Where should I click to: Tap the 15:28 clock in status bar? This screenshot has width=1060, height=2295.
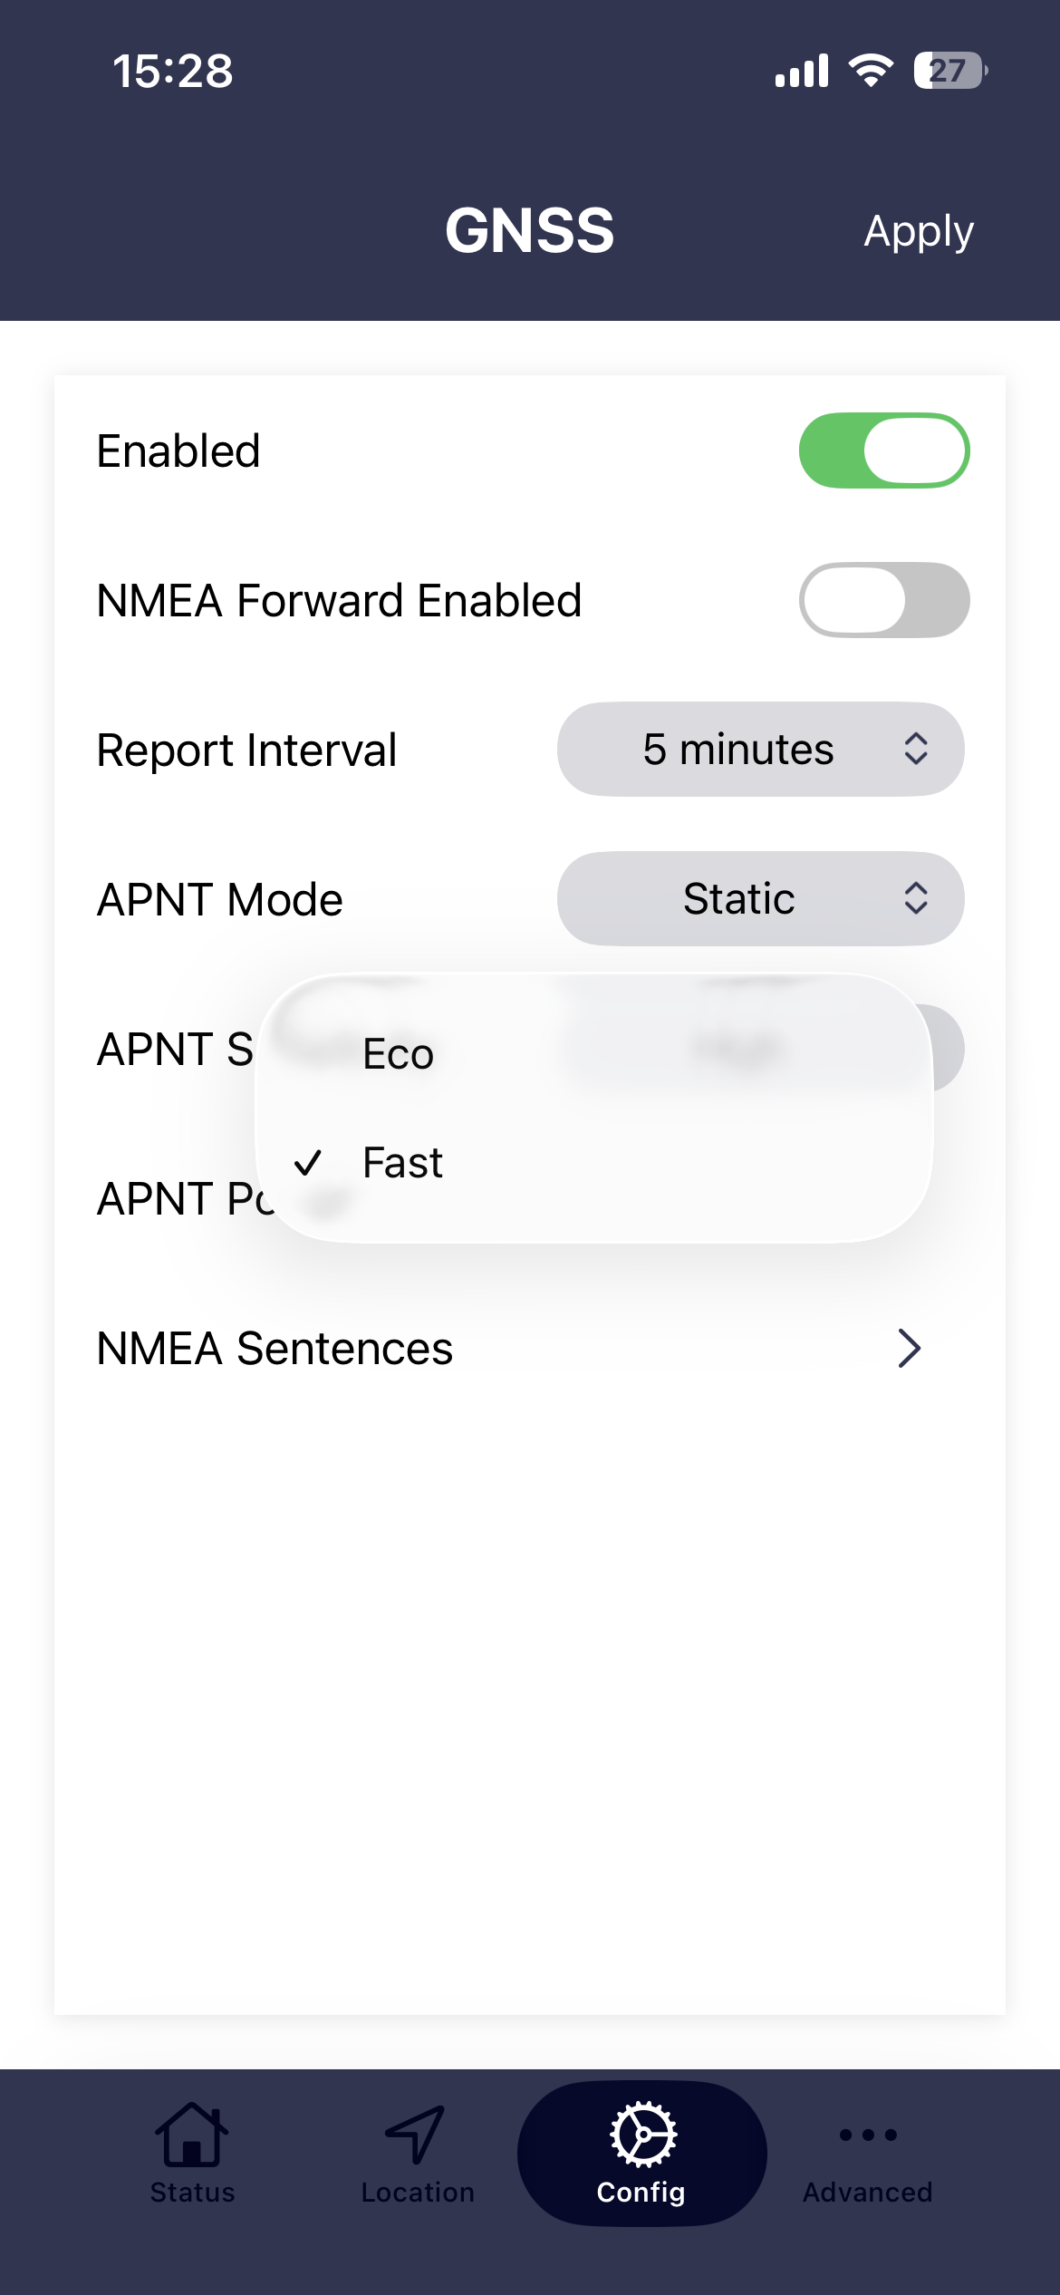pos(172,71)
